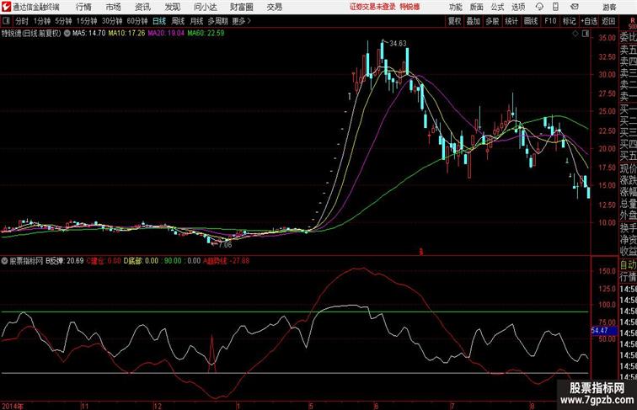
Task: Expand the 股票指标网 indicator dropdown arrow
Action: (x=5, y=261)
